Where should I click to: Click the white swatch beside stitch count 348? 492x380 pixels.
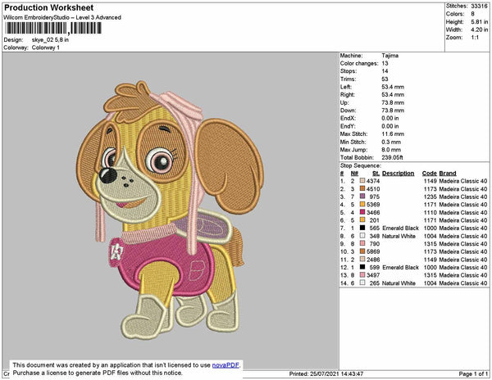pyautogui.click(x=362, y=236)
